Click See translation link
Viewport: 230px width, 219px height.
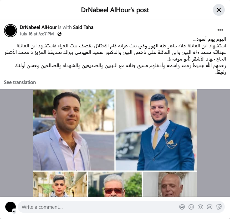click(x=20, y=82)
